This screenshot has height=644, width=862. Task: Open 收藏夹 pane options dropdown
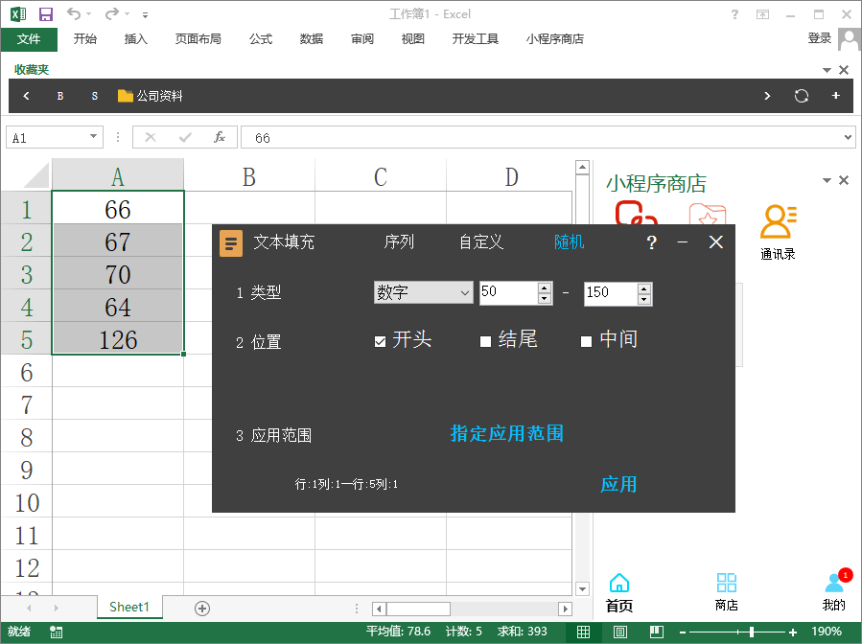[x=827, y=70]
